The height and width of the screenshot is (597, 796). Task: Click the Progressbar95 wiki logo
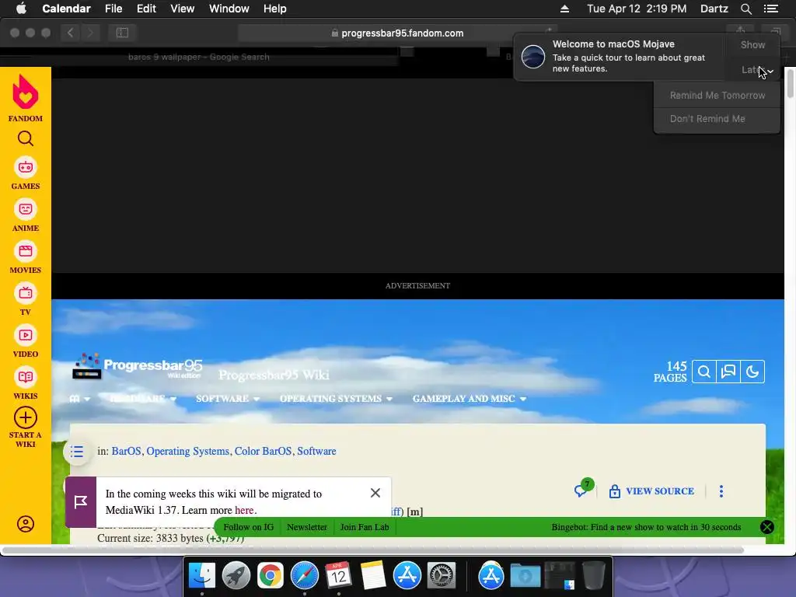(137, 367)
